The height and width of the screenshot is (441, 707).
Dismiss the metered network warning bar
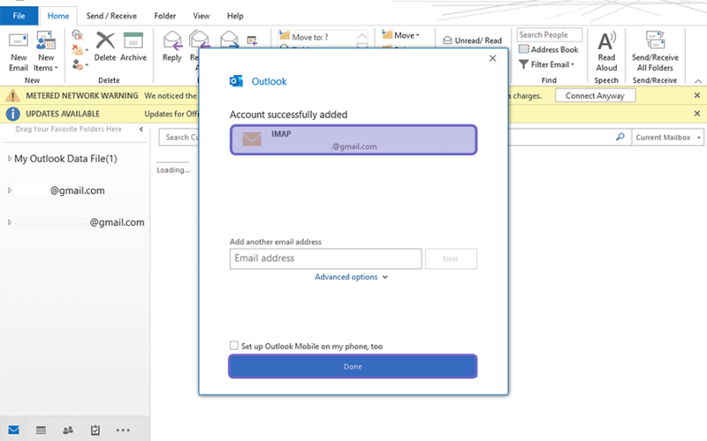pyautogui.click(x=697, y=95)
